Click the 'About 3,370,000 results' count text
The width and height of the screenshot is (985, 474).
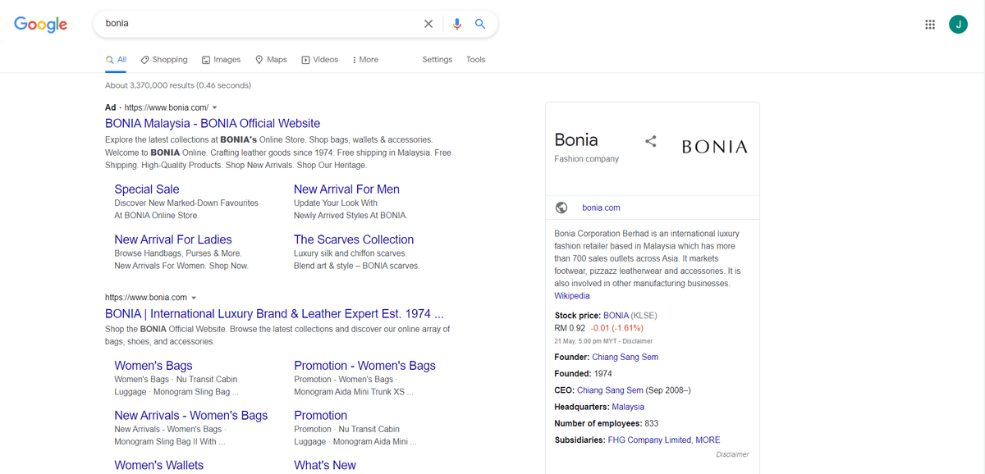(178, 85)
